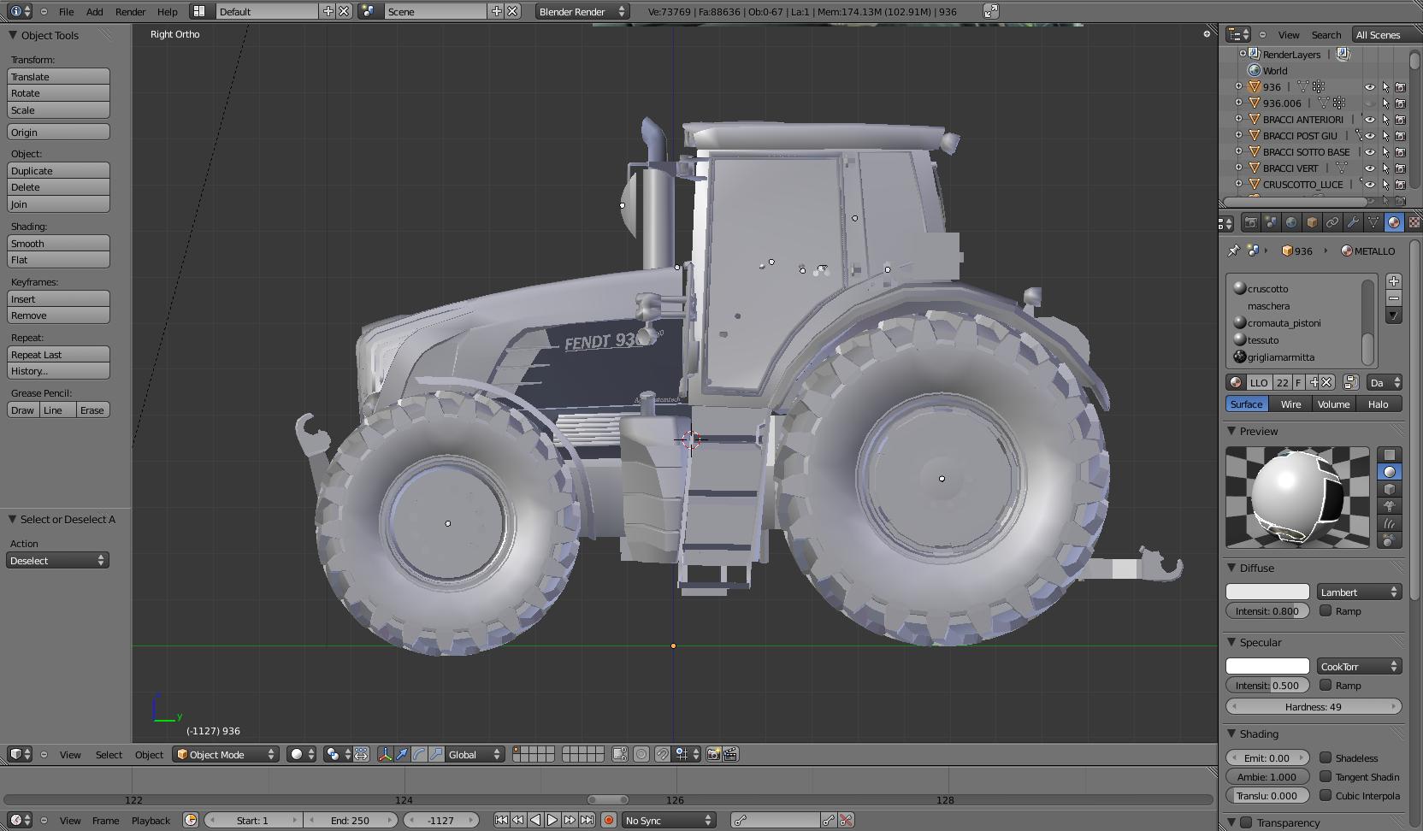
Task: Open the Object Constraints tab (chain icon)
Action: pos(1332,222)
